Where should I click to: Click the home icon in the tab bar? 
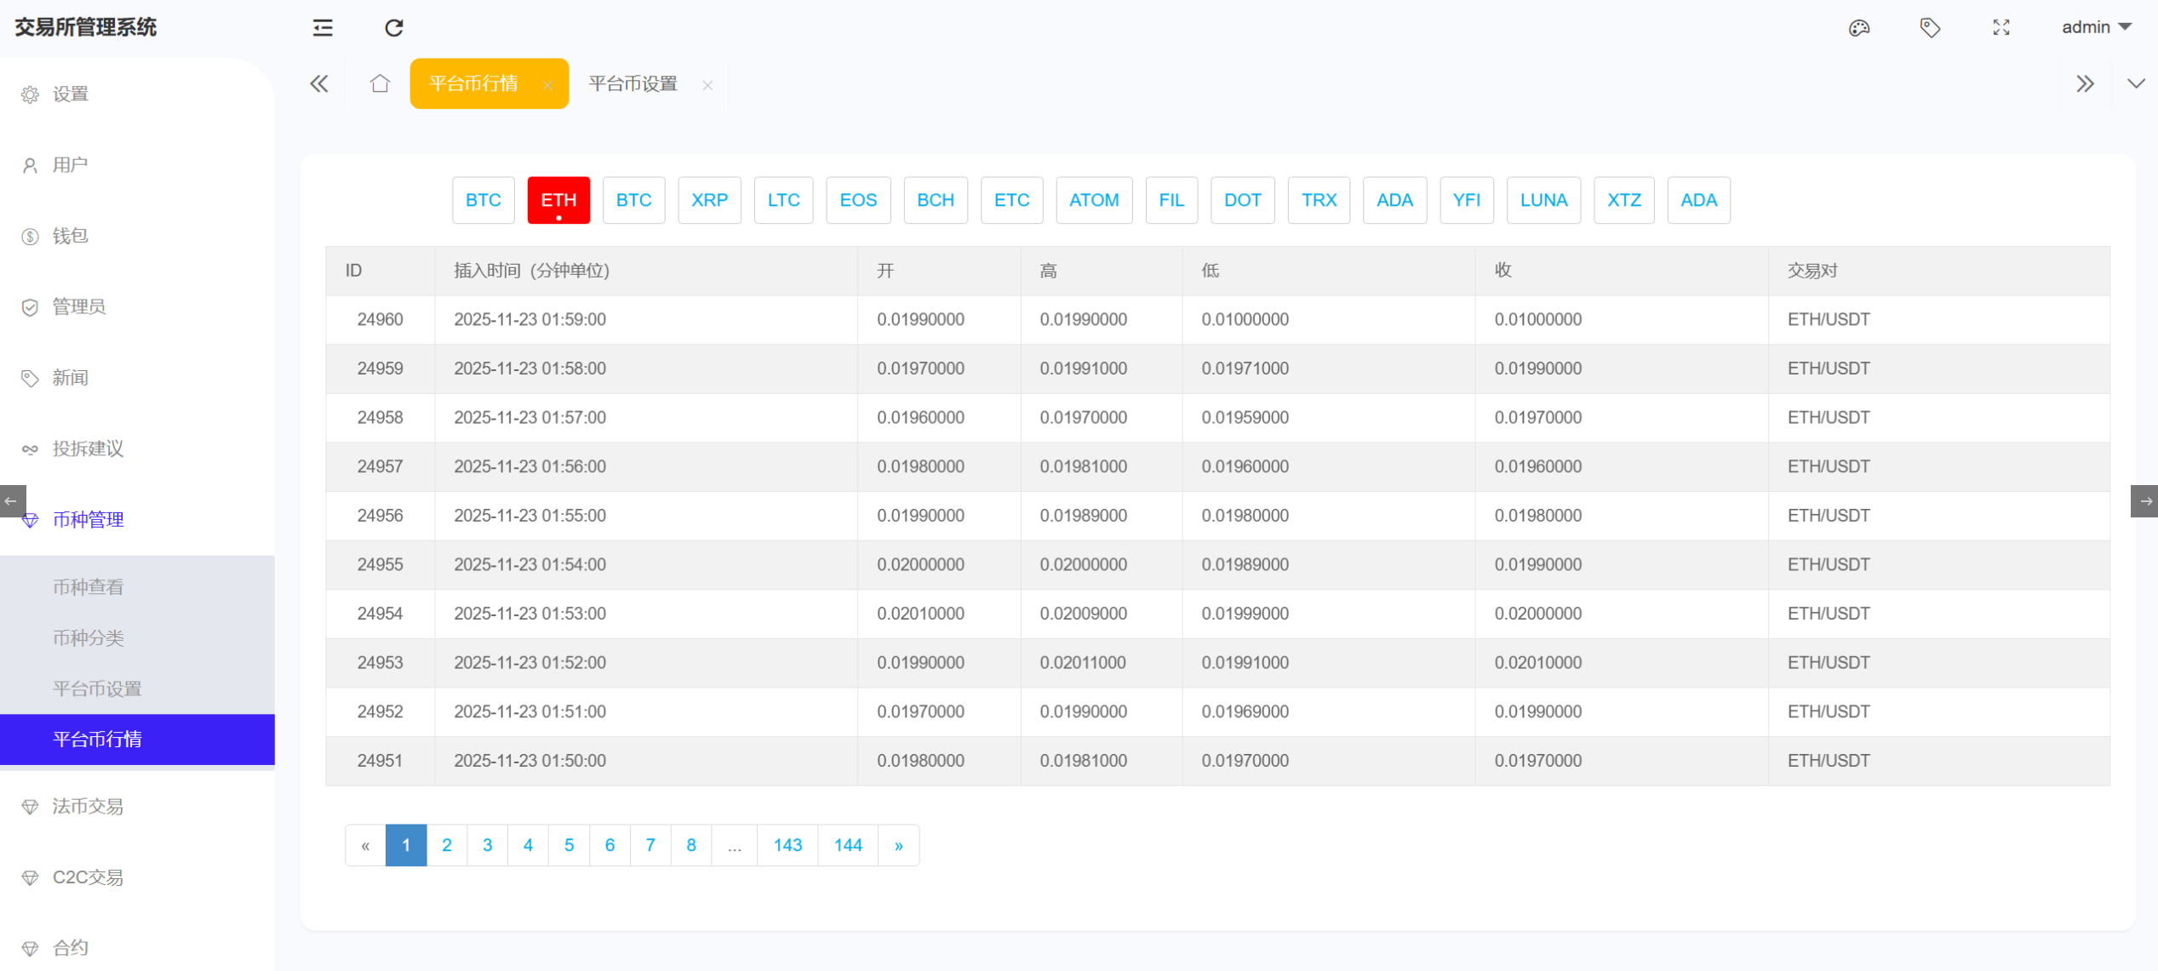(380, 83)
